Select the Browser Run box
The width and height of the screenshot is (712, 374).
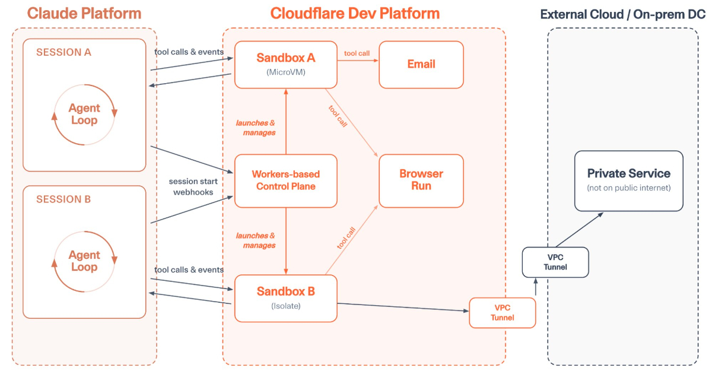[x=421, y=180]
